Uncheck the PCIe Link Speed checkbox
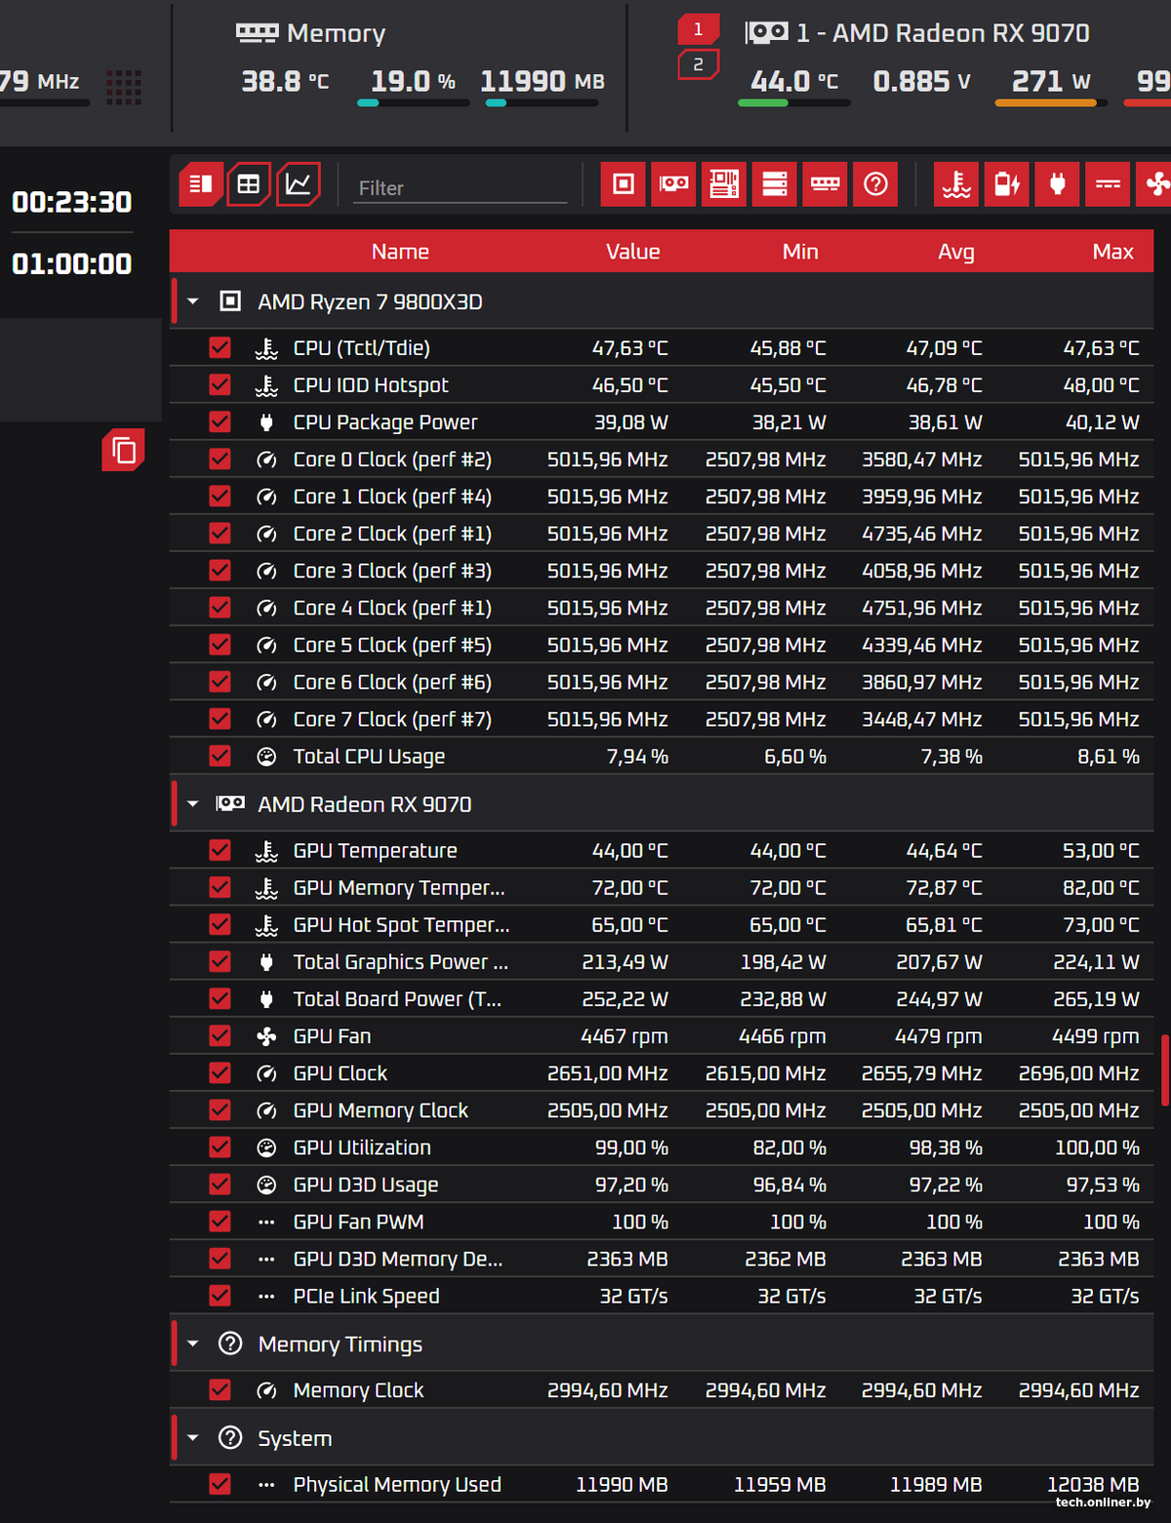1171x1523 pixels. click(x=220, y=1295)
